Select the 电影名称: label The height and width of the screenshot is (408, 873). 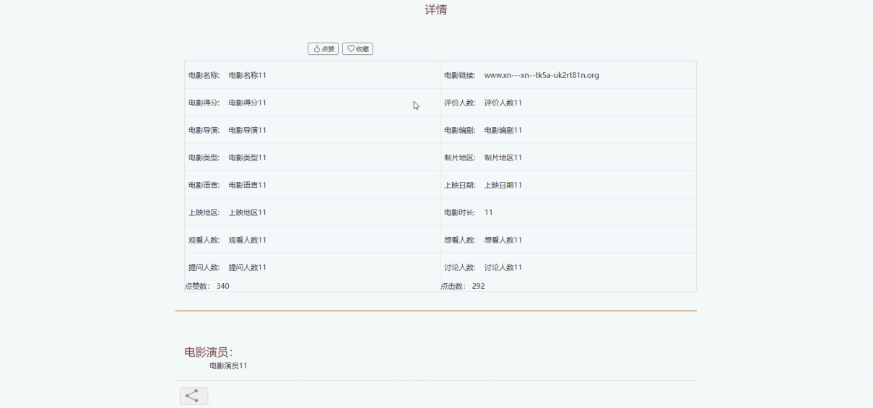coord(204,75)
